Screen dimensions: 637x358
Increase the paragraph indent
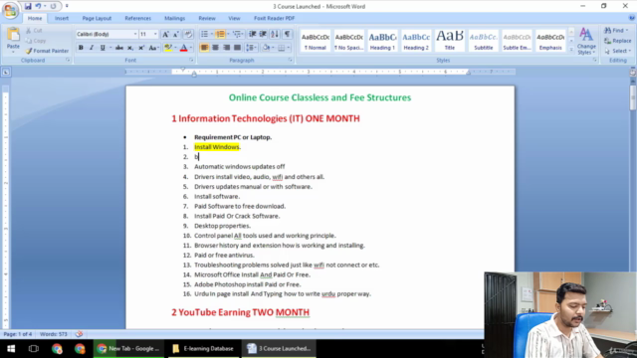pos(263,34)
